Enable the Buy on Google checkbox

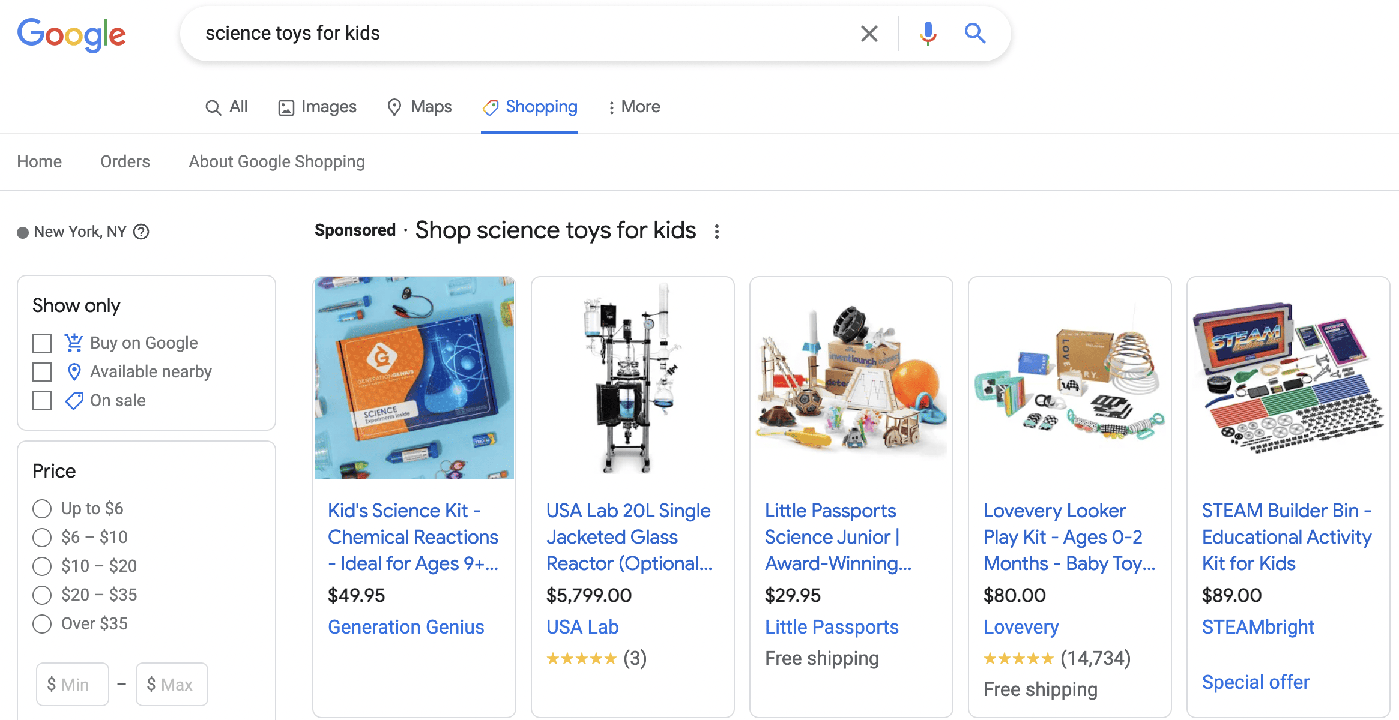[x=42, y=343]
